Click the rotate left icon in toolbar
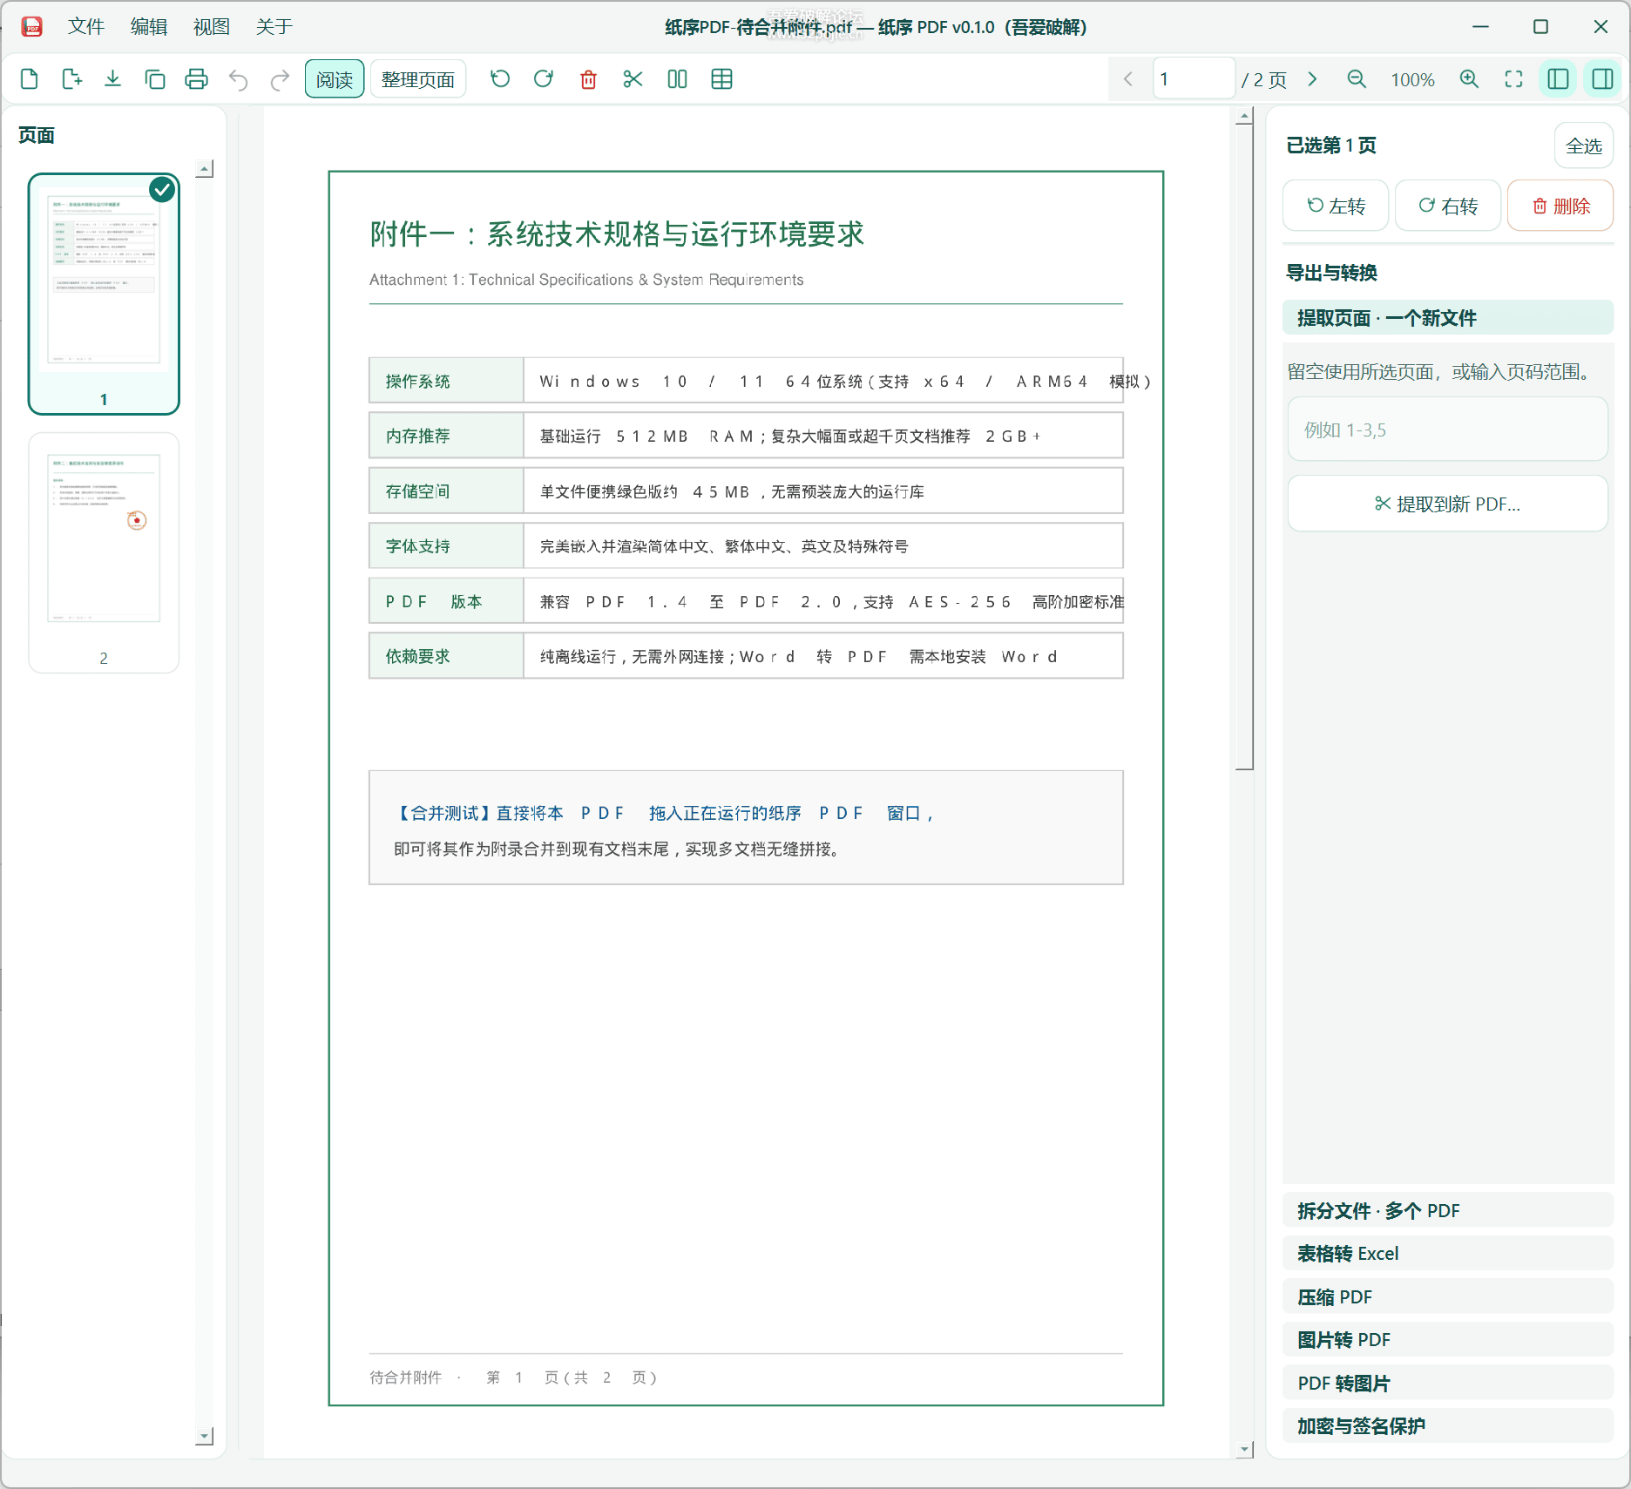 [x=500, y=79]
